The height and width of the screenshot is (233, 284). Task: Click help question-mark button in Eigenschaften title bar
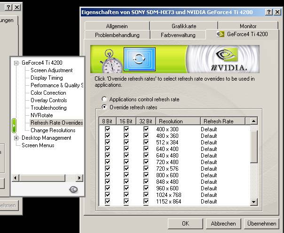(x=269, y=12)
